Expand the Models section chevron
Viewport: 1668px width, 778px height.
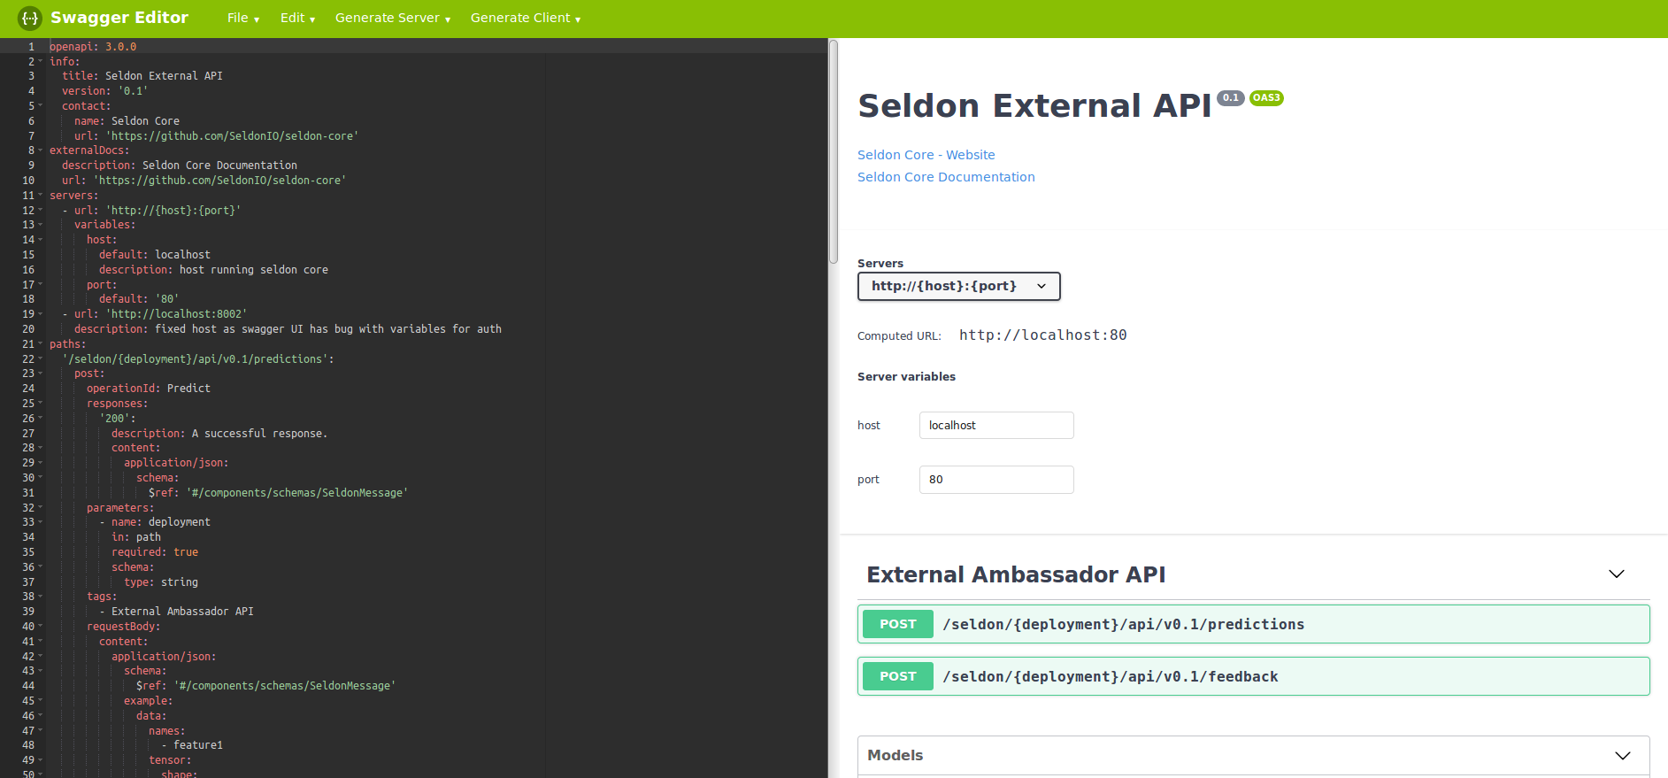coord(1622,756)
